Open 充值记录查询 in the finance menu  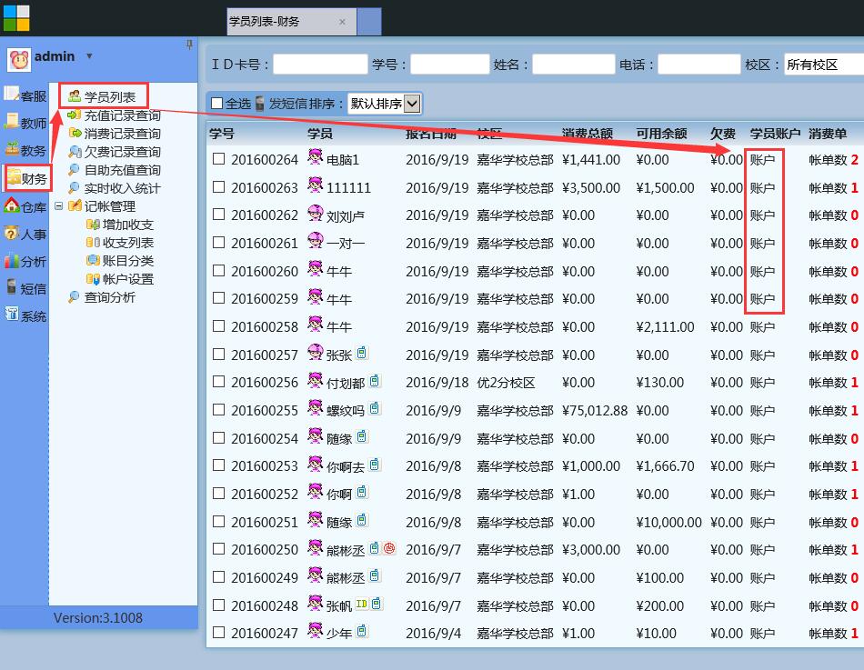122,115
